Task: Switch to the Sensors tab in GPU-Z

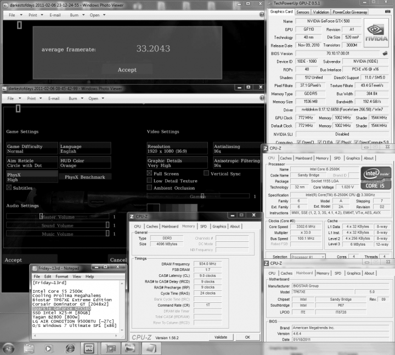Action: click(302, 12)
